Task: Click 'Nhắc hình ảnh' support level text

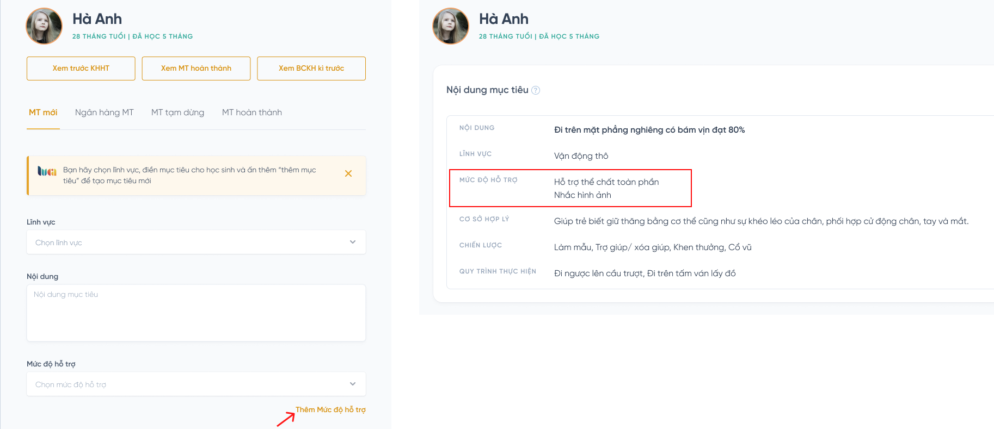Action: (582, 195)
